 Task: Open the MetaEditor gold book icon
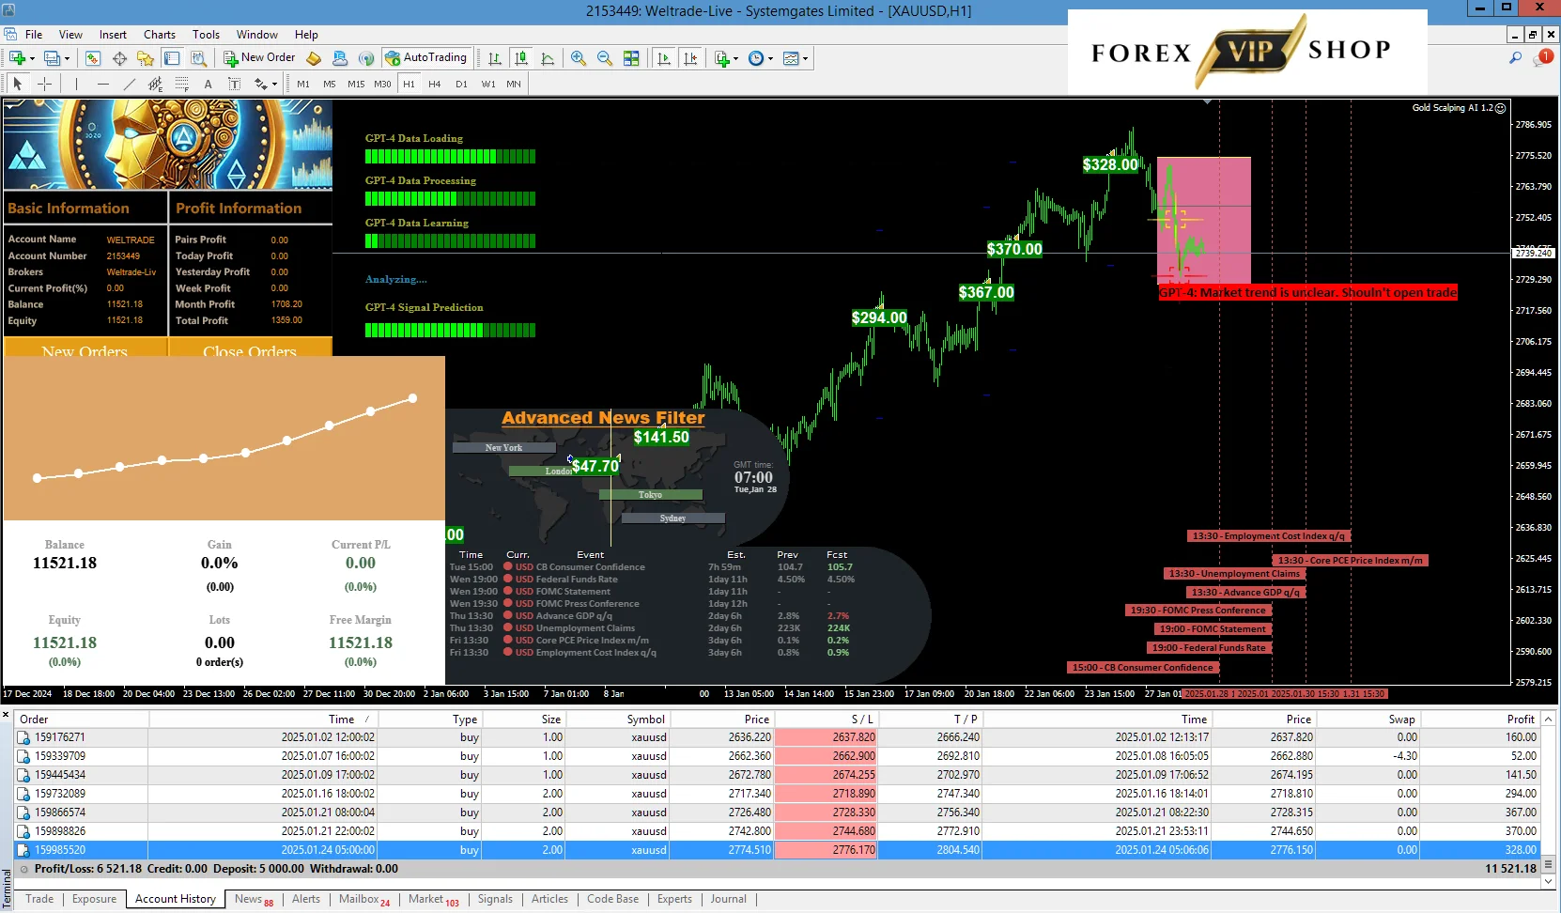coord(314,58)
